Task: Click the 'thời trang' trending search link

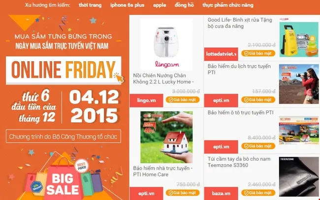Action: (90, 5)
